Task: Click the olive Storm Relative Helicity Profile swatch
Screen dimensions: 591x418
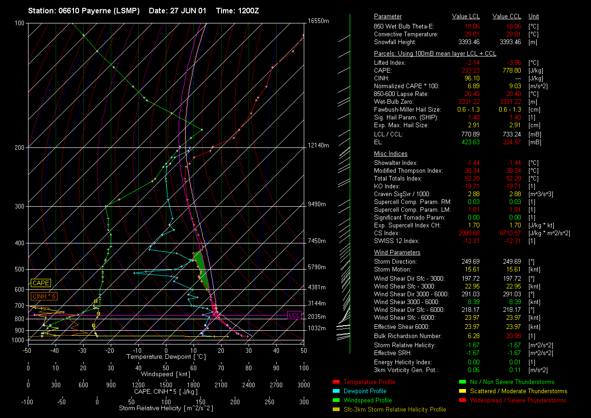Action: [x=335, y=410]
